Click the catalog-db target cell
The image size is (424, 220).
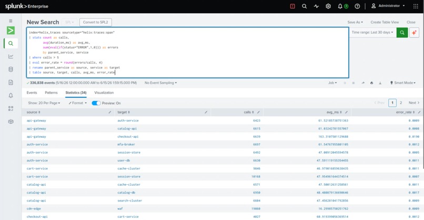click(x=126, y=193)
